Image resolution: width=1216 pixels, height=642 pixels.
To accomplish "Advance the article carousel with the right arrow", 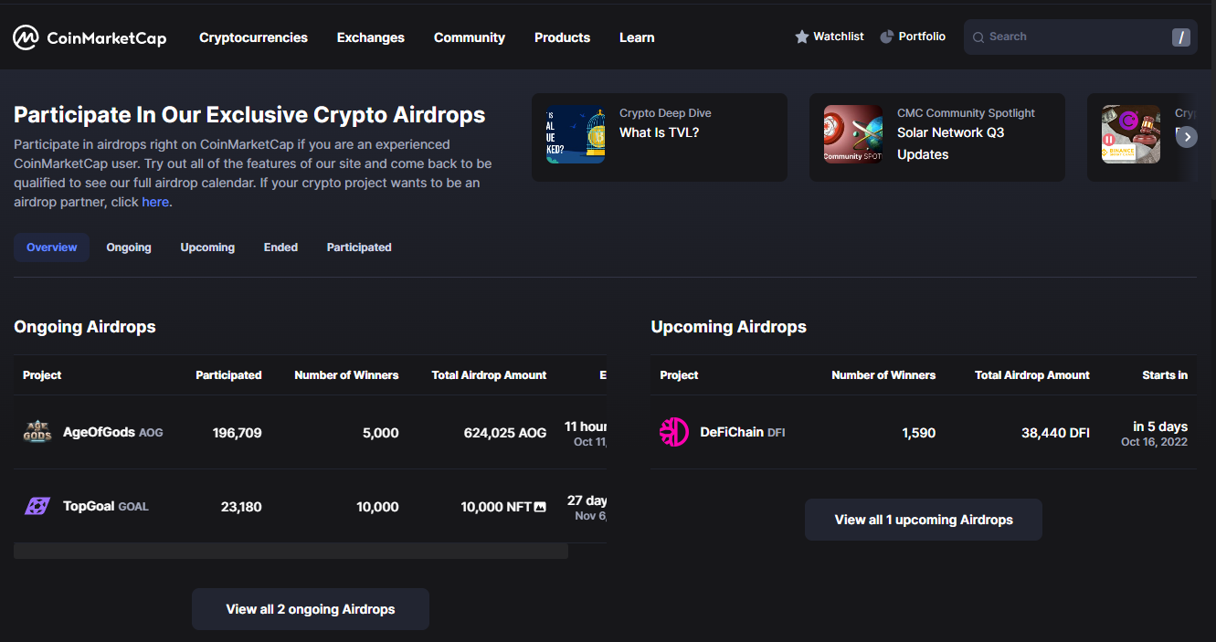I will click(x=1186, y=137).
